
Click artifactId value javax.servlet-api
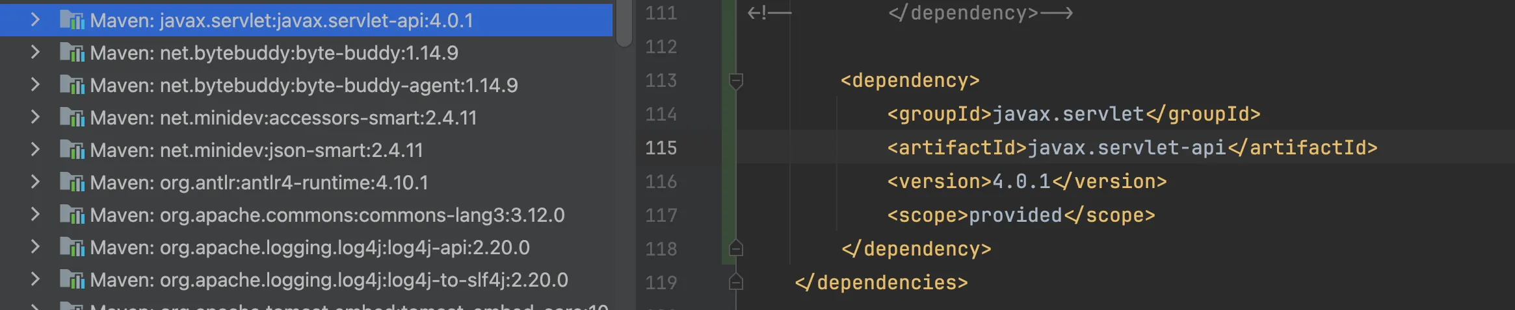[x=1126, y=148]
